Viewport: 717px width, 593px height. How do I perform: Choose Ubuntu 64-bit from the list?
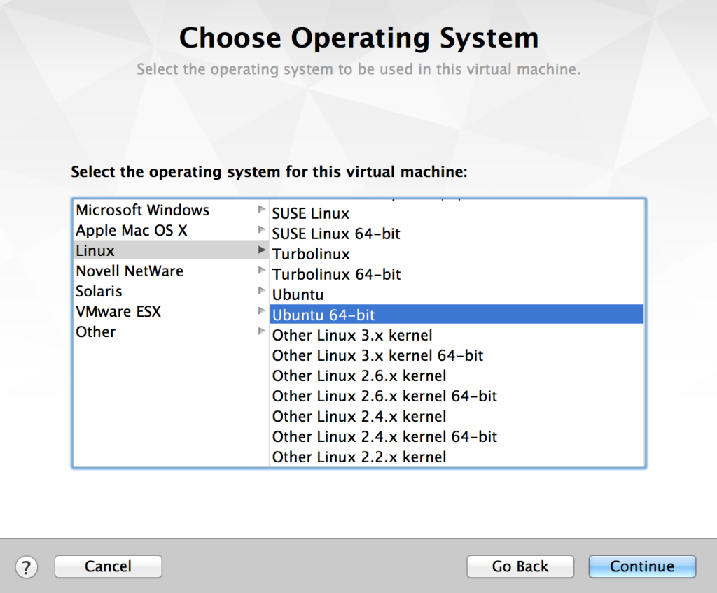323,315
